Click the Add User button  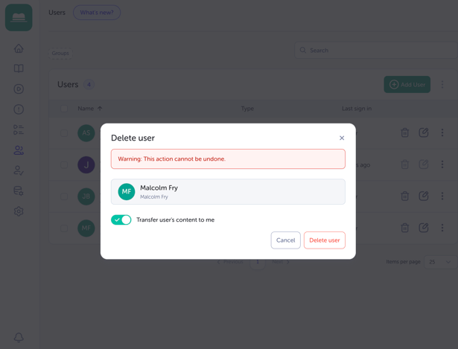pos(407,84)
